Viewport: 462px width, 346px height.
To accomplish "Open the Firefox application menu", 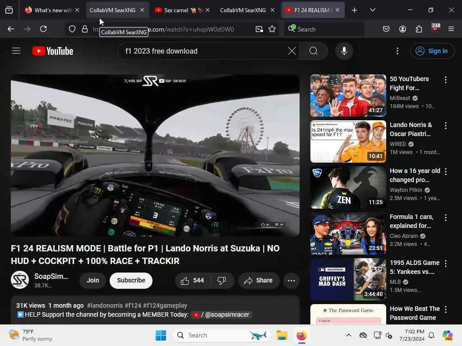I will tap(451, 29).
